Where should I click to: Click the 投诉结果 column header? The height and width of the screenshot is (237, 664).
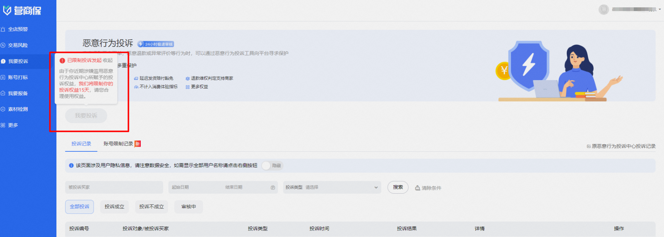tap(407, 229)
